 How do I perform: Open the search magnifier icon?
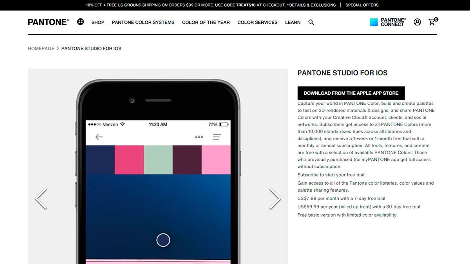[x=311, y=22]
